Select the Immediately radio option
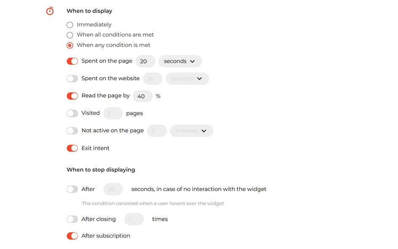The width and height of the screenshot is (398, 249). click(70, 25)
